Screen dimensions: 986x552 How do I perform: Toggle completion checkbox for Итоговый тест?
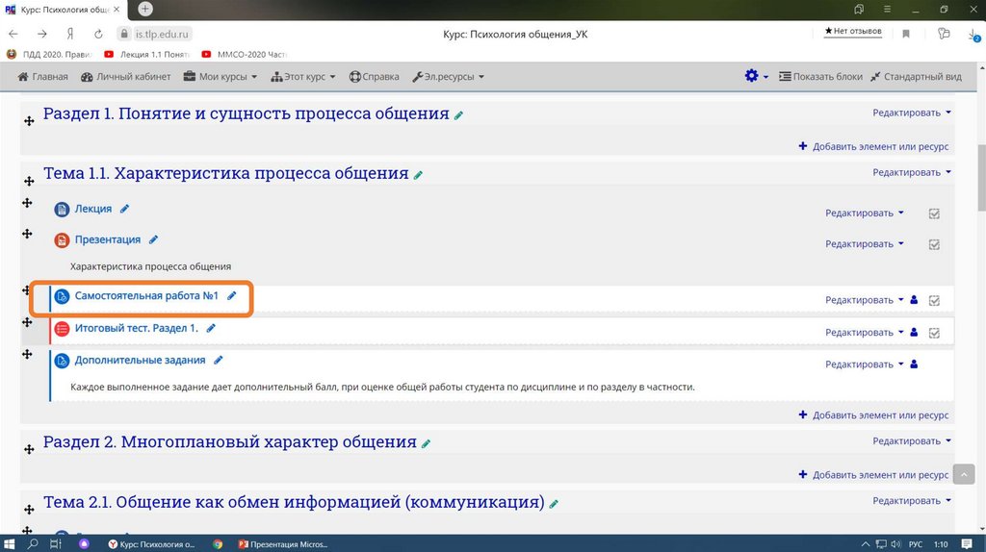933,333
